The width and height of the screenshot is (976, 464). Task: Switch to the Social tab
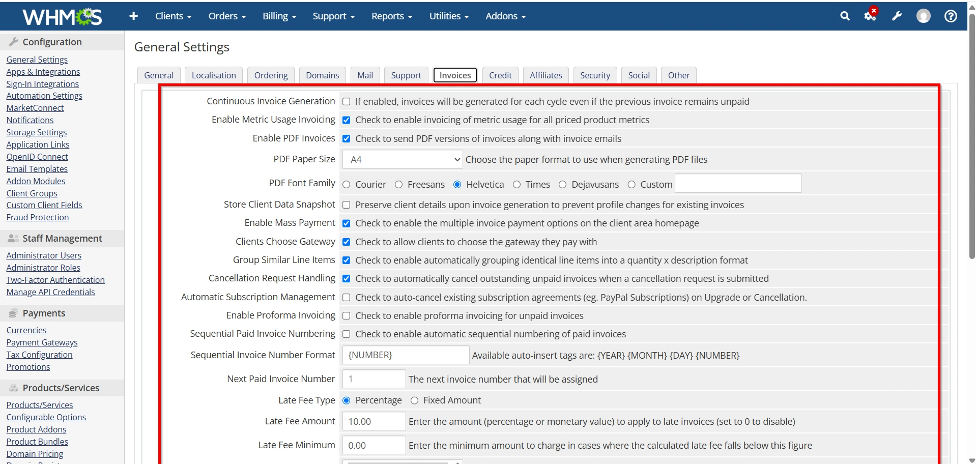point(639,75)
